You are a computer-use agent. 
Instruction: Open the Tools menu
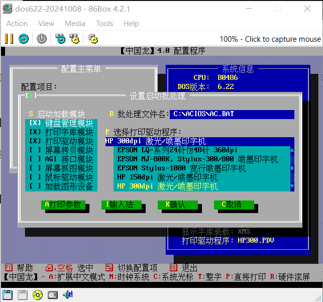tap(104, 24)
